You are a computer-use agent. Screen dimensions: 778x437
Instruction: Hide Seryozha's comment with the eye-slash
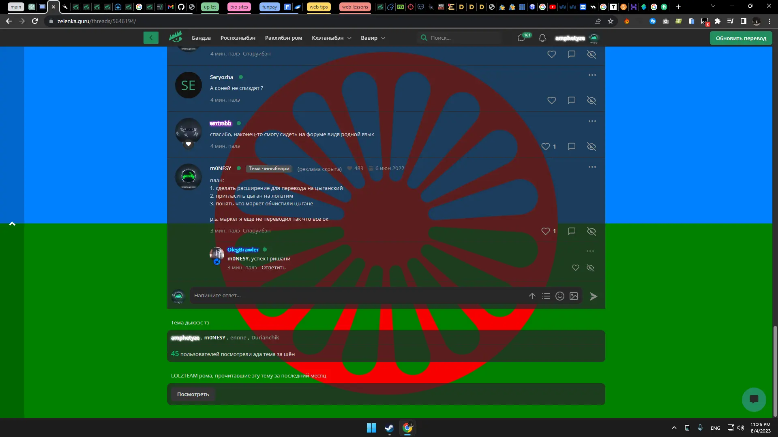(592, 100)
